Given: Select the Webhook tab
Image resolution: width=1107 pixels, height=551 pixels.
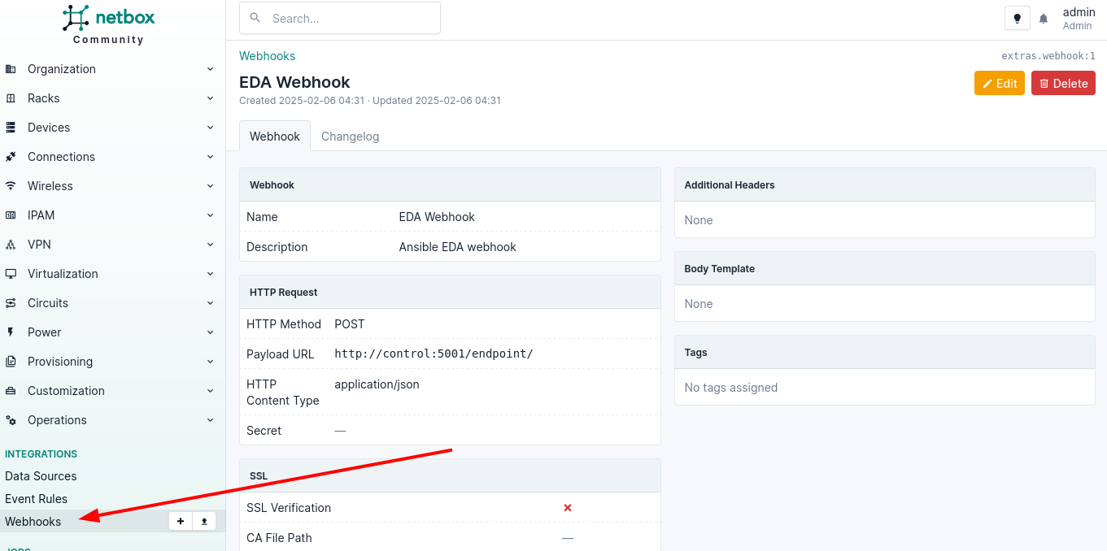Looking at the screenshot, I should [275, 137].
